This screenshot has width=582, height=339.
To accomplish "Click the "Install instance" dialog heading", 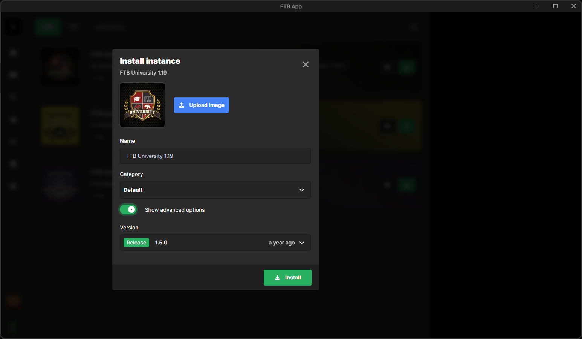I will pyautogui.click(x=150, y=61).
